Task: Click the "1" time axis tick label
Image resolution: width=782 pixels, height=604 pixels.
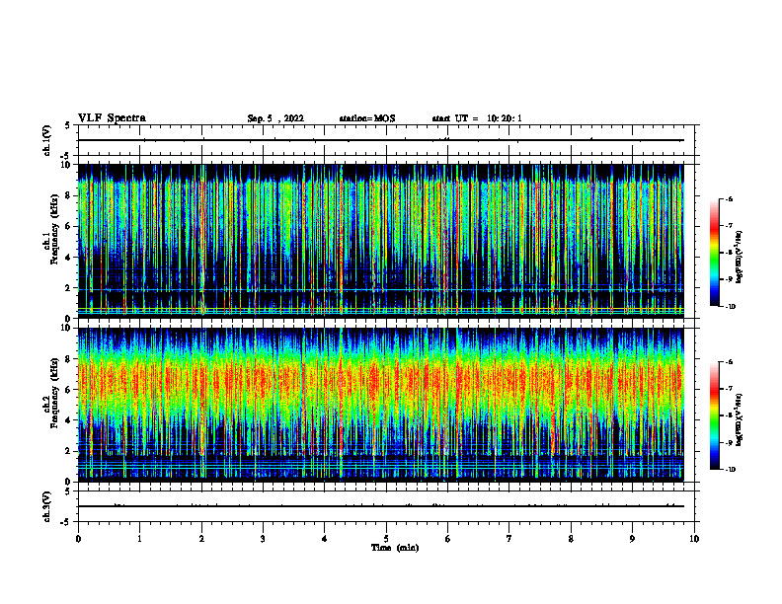Action: coord(139,539)
